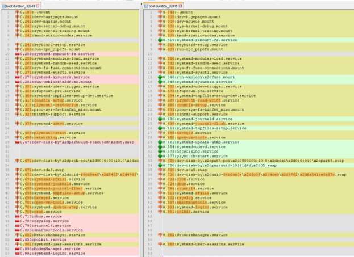The height and width of the screenshot is (257, 354).
Task: Click file icon on right boot-duration tab
Action: (146, 6)
